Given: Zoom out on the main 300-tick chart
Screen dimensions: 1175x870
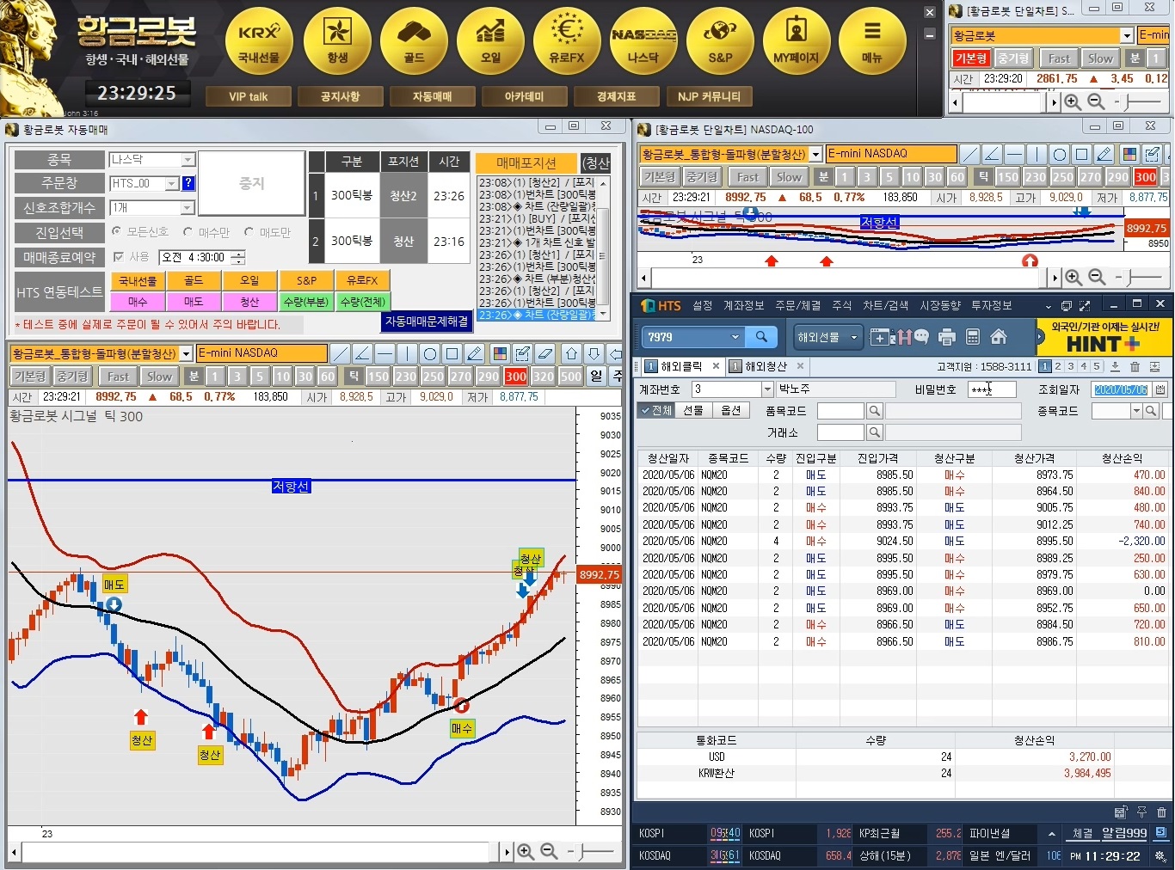Looking at the screenshot, I should (x=549, y=851).
